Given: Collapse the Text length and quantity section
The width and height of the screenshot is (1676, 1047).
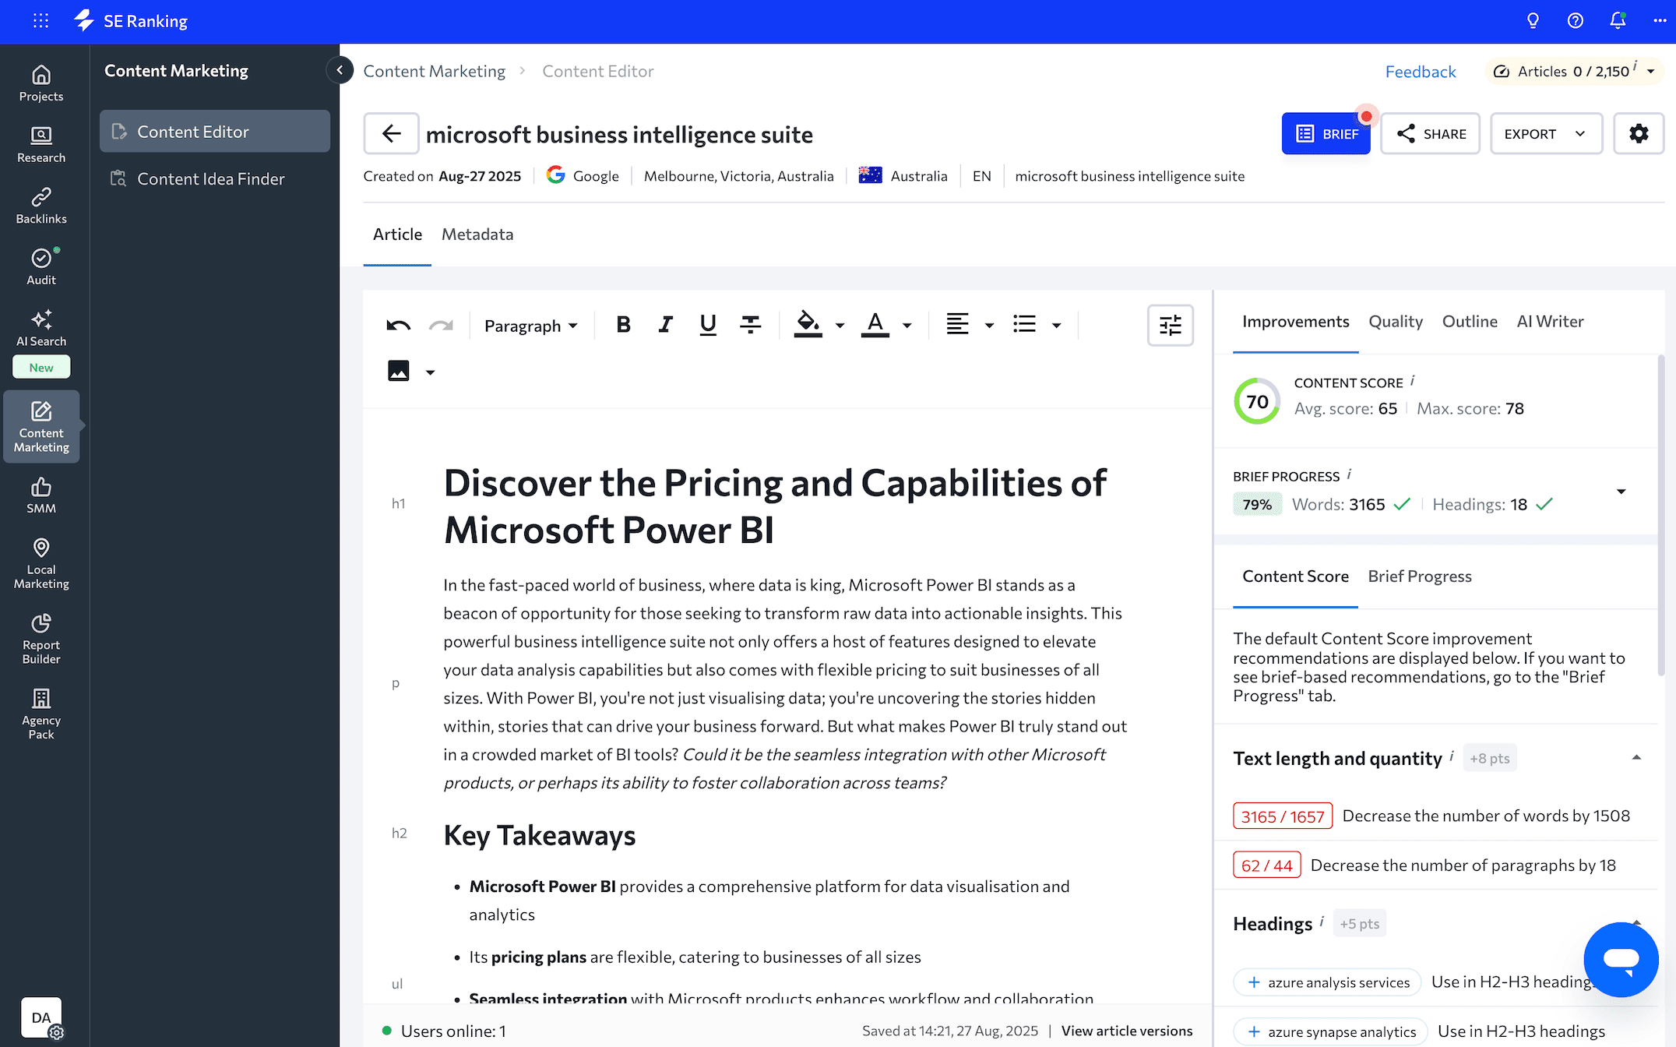Looking at the screenshot, I should (x=1636, y=757).
